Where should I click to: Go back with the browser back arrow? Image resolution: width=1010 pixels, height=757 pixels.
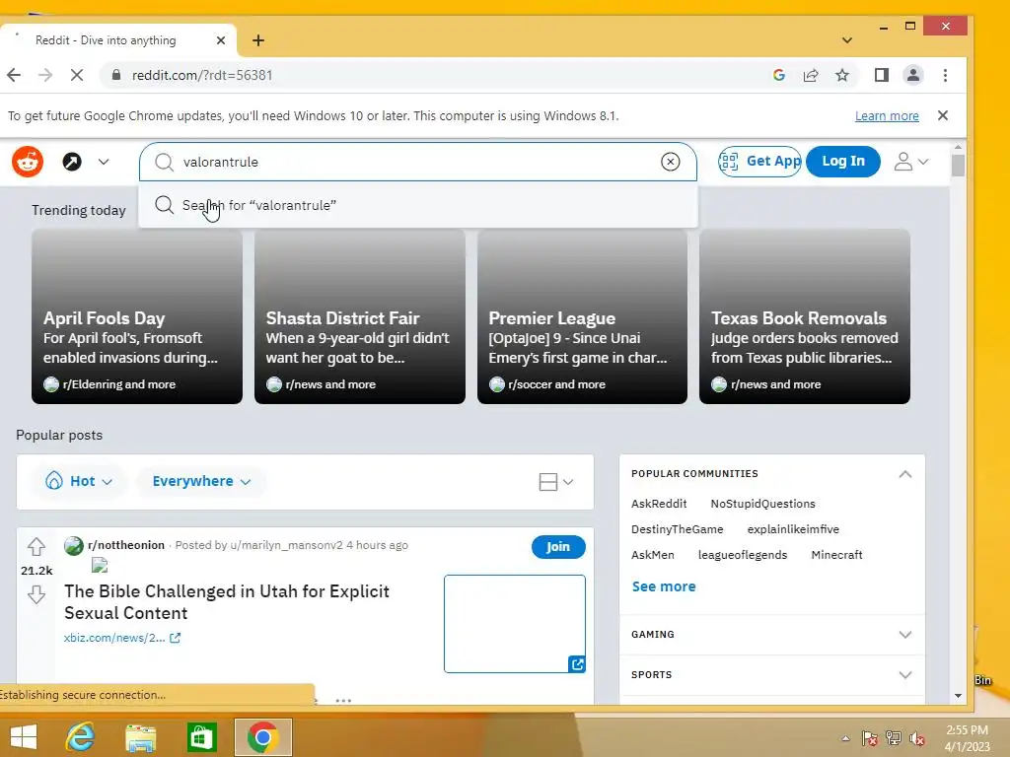pos(14,75)
